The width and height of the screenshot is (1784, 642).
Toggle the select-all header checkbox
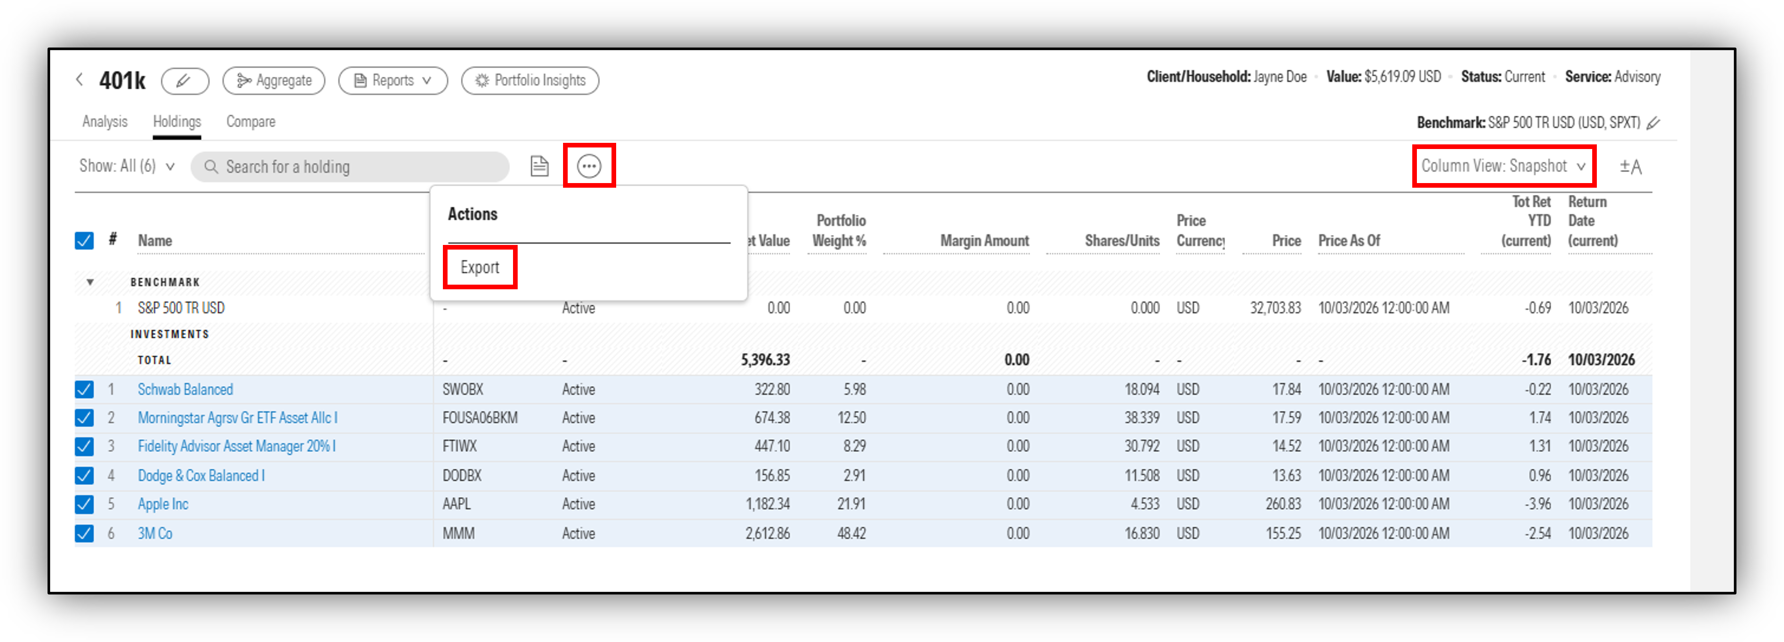pos(84,240)
